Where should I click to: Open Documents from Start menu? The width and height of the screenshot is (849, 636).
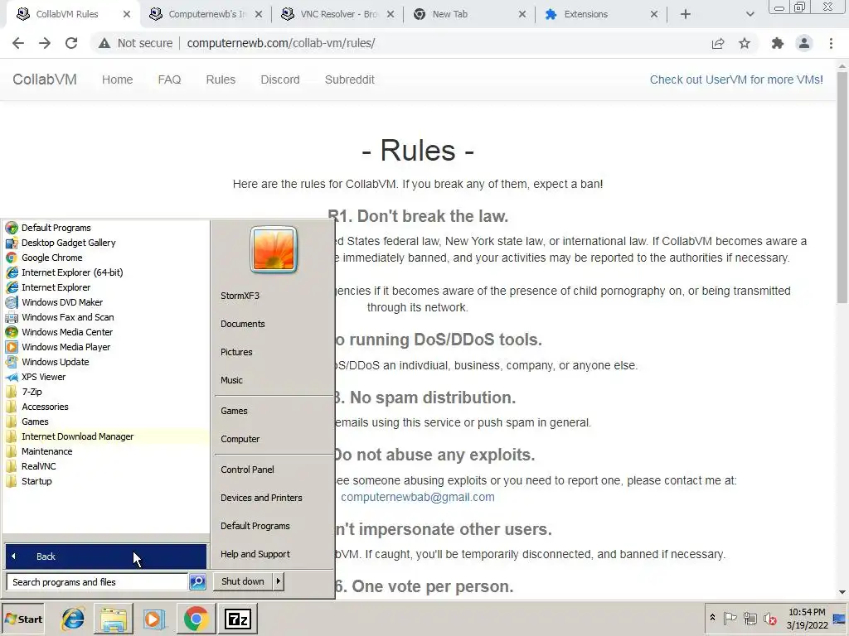pyautogui.click(x=243, y=324)
